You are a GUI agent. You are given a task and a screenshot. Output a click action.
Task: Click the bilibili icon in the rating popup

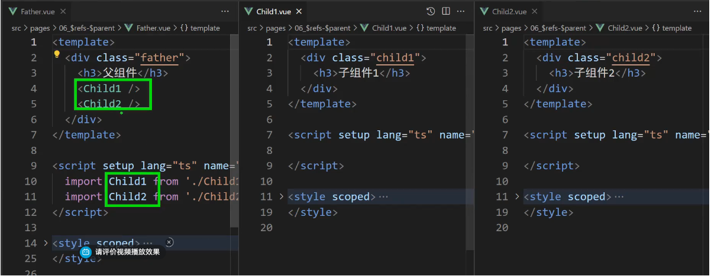coord(86,252)
